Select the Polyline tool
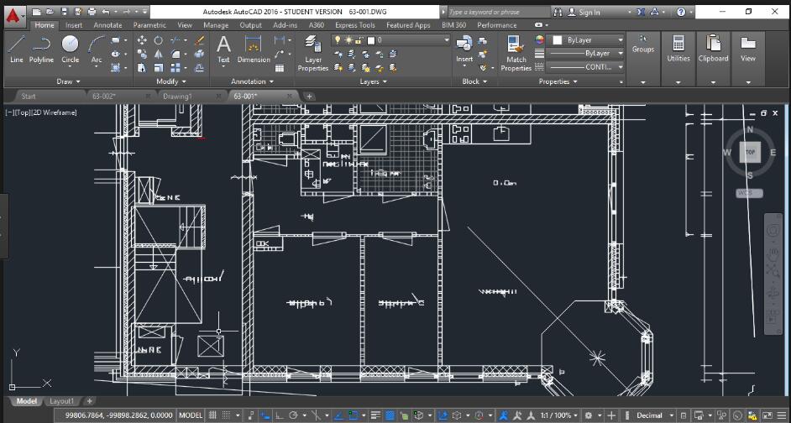 (x=41, y=50)
